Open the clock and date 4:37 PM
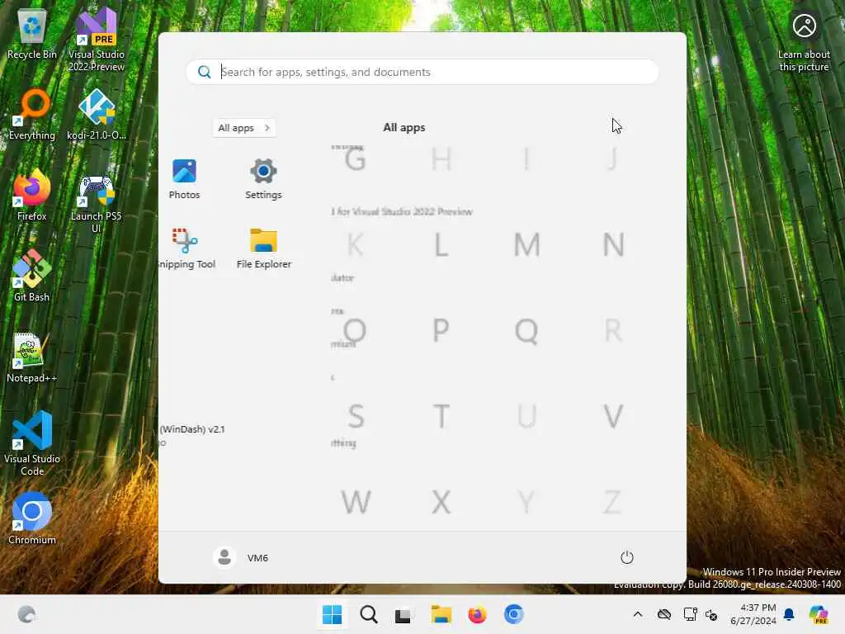The image size is (845, 634). [753, 614]
